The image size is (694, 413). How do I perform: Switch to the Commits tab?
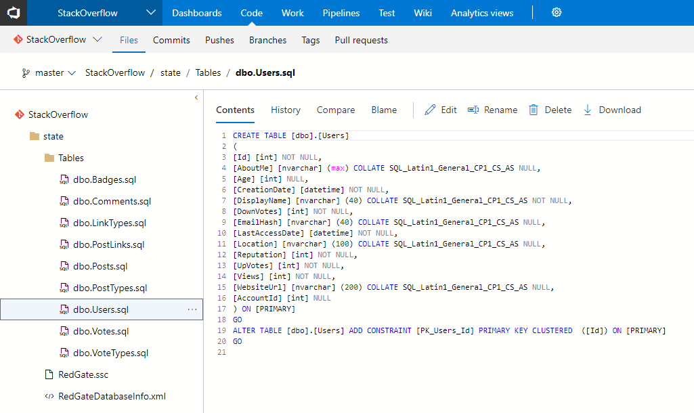point(171,40)
